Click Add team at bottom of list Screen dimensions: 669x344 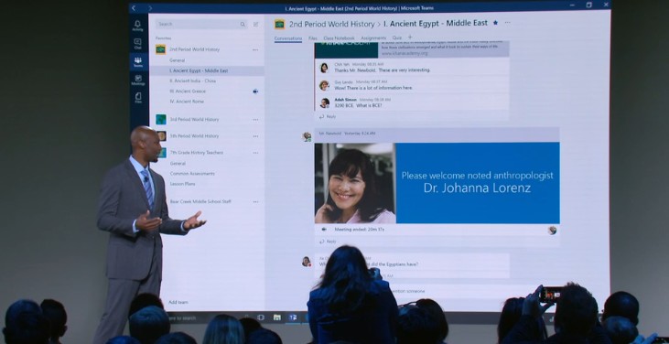[178, 302]
